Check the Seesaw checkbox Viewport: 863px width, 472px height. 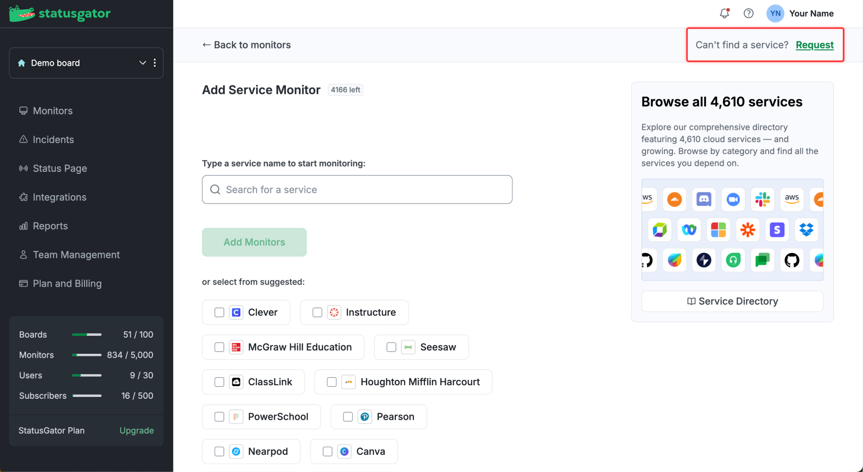tap(391, 347)
